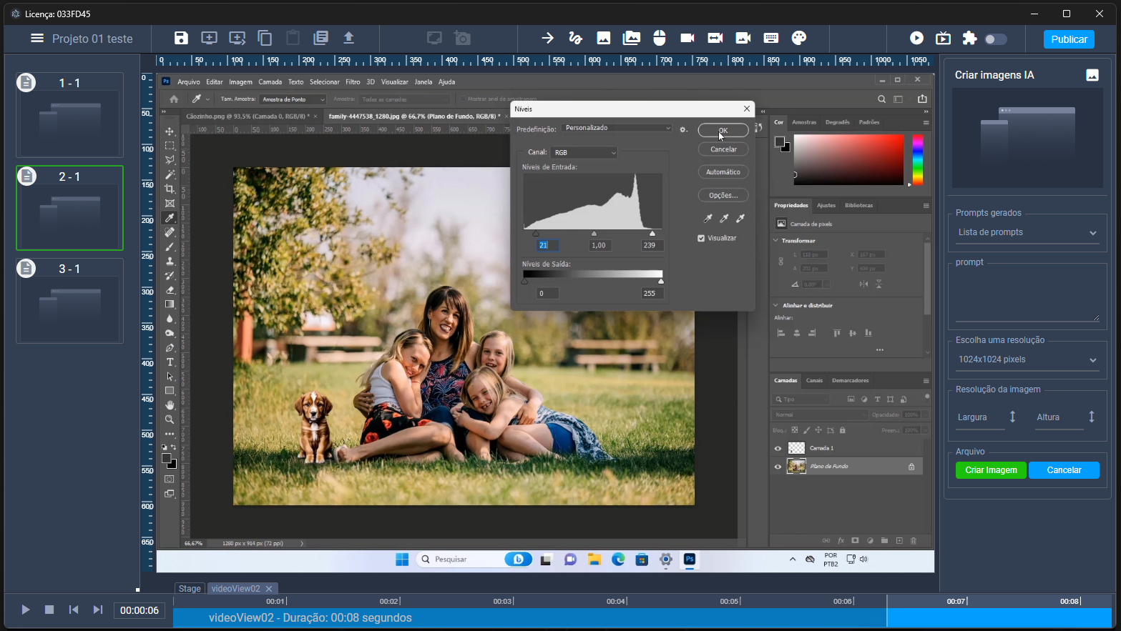Click the green Criar Imagem button
The width and height of the screenshot is (1121, 631).
(x=991, y=470)
